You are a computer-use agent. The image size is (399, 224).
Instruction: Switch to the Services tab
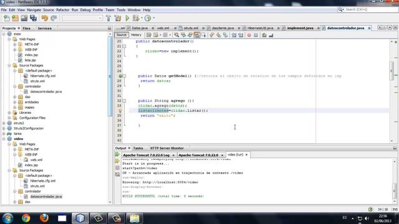click(x=44, y=28)
